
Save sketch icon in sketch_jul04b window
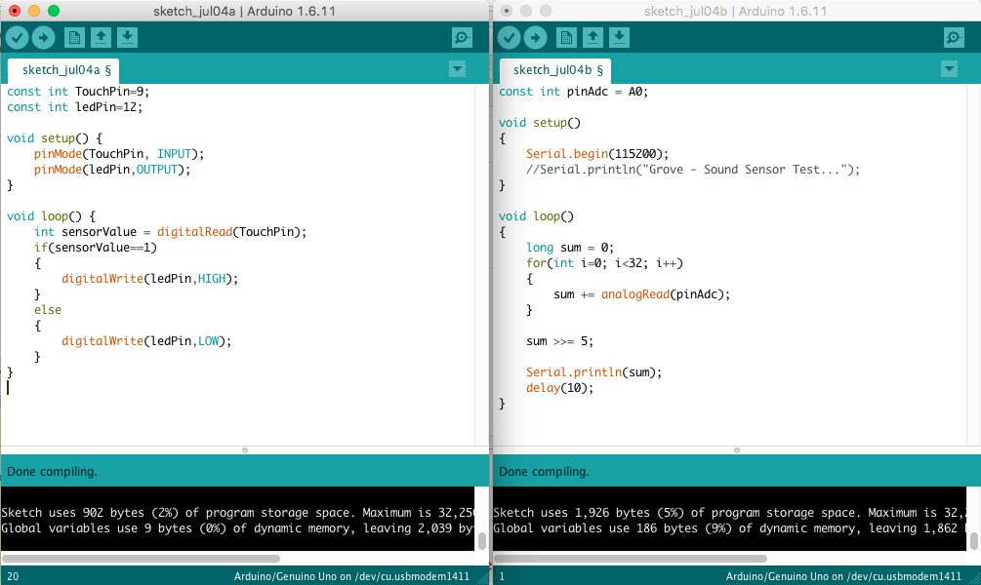619,37
